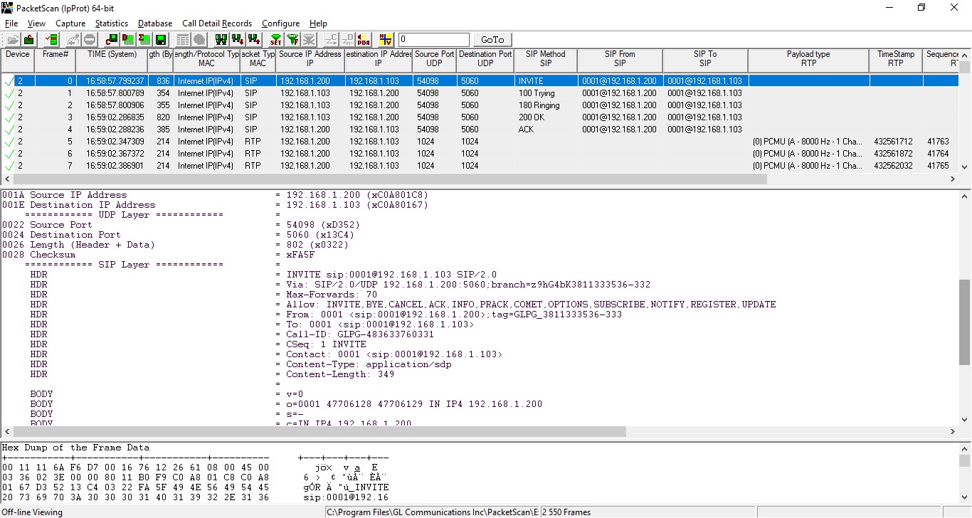Click the Payload type RTP column header
The width and height of the screenshot is (972, 518).
pyautogui.click(x=808, y=59)
